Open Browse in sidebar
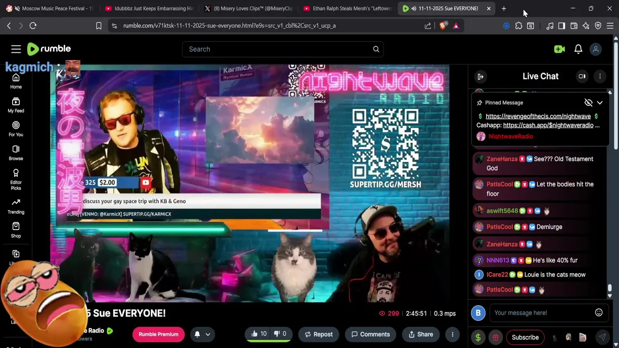 16,153
